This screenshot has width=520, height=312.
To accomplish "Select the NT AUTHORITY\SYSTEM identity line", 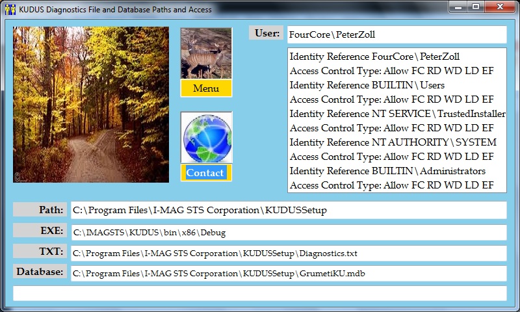I will pyautogui.click(x=393, y=142).
